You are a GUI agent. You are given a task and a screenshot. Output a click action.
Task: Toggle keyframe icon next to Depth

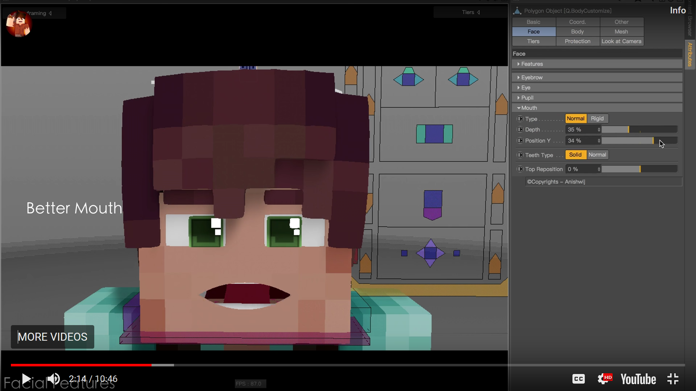click(520, 129)
